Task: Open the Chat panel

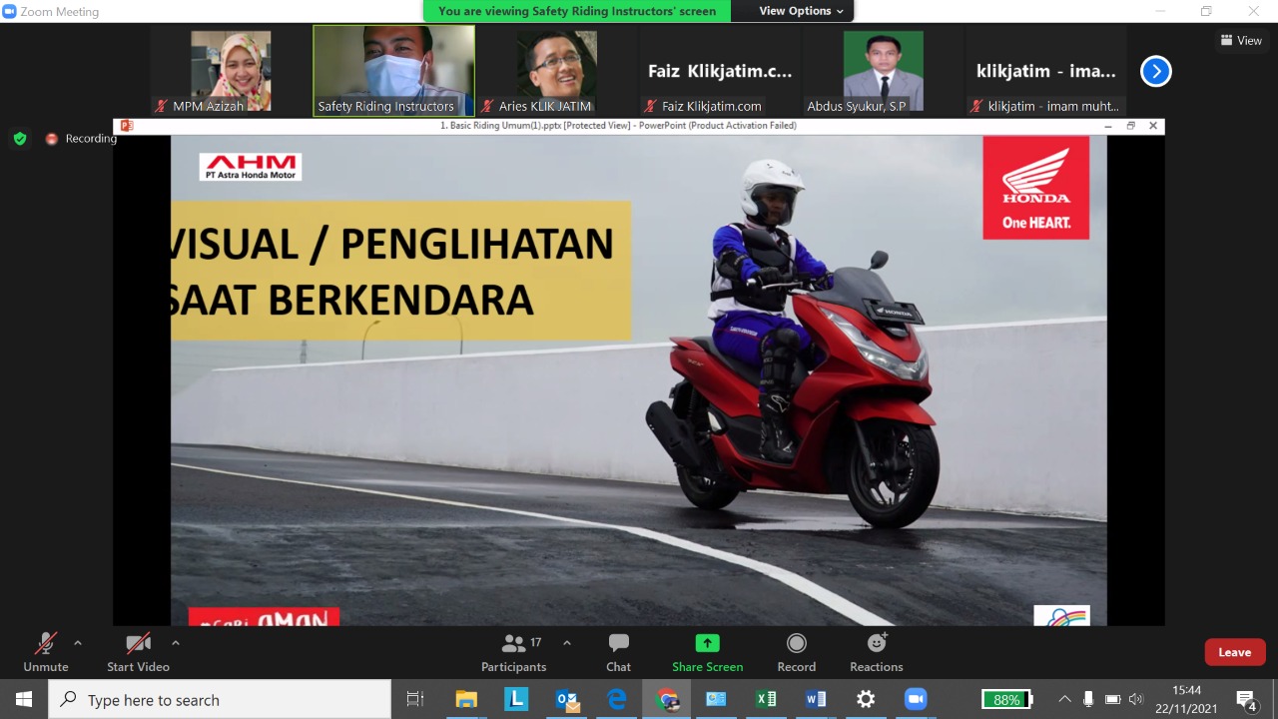Action: tap(618, 651)
